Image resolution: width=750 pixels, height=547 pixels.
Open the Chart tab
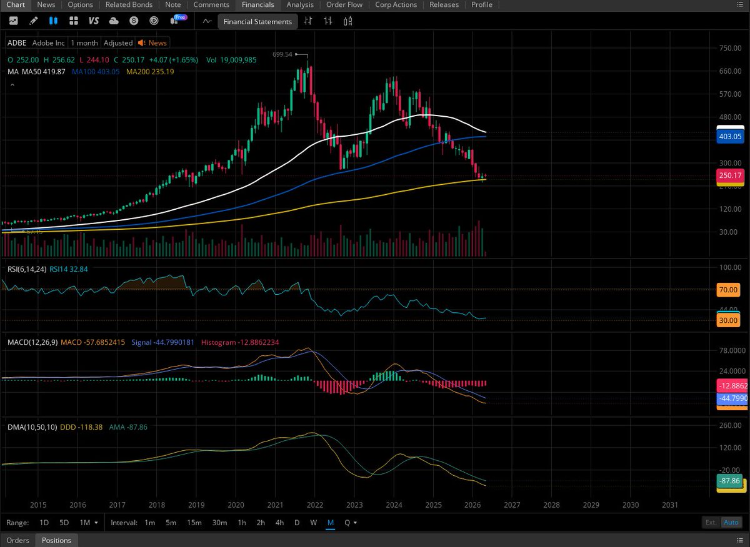pos(15,4)
